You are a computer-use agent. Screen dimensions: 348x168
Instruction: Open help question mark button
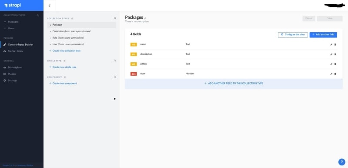pyautogui.click(x=341, y=162)
